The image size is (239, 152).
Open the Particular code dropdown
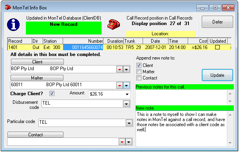(x=129, y=123)
